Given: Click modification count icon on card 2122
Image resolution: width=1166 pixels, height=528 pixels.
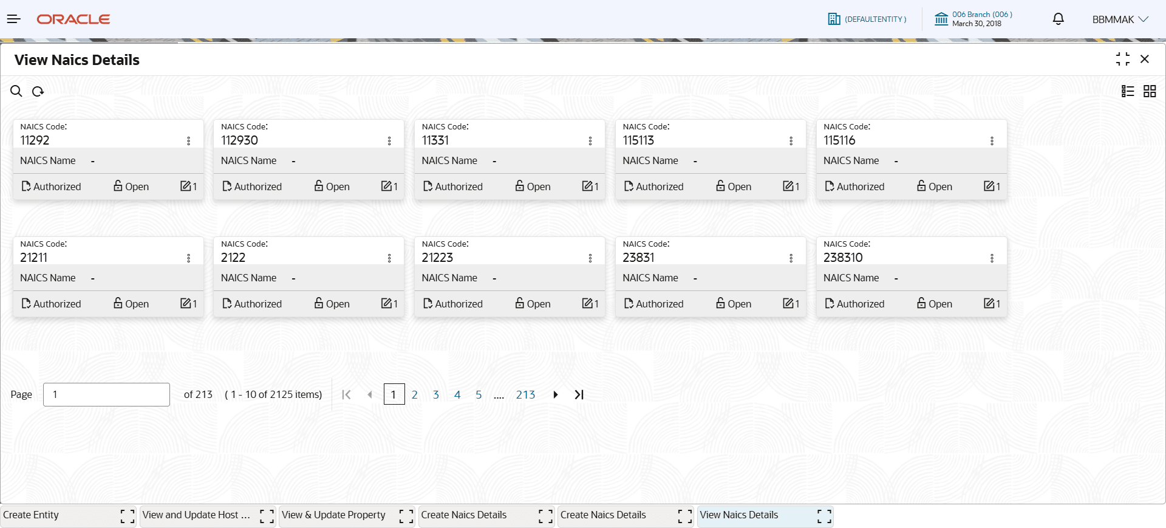Looking at the screenshot, I should click(x=386, y=303).
